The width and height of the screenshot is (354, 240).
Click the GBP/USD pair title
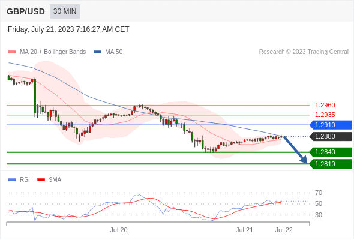26,11
